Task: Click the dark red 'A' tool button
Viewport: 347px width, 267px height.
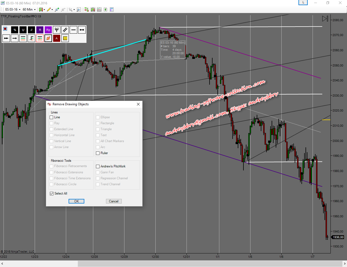Action: point(57,38)
